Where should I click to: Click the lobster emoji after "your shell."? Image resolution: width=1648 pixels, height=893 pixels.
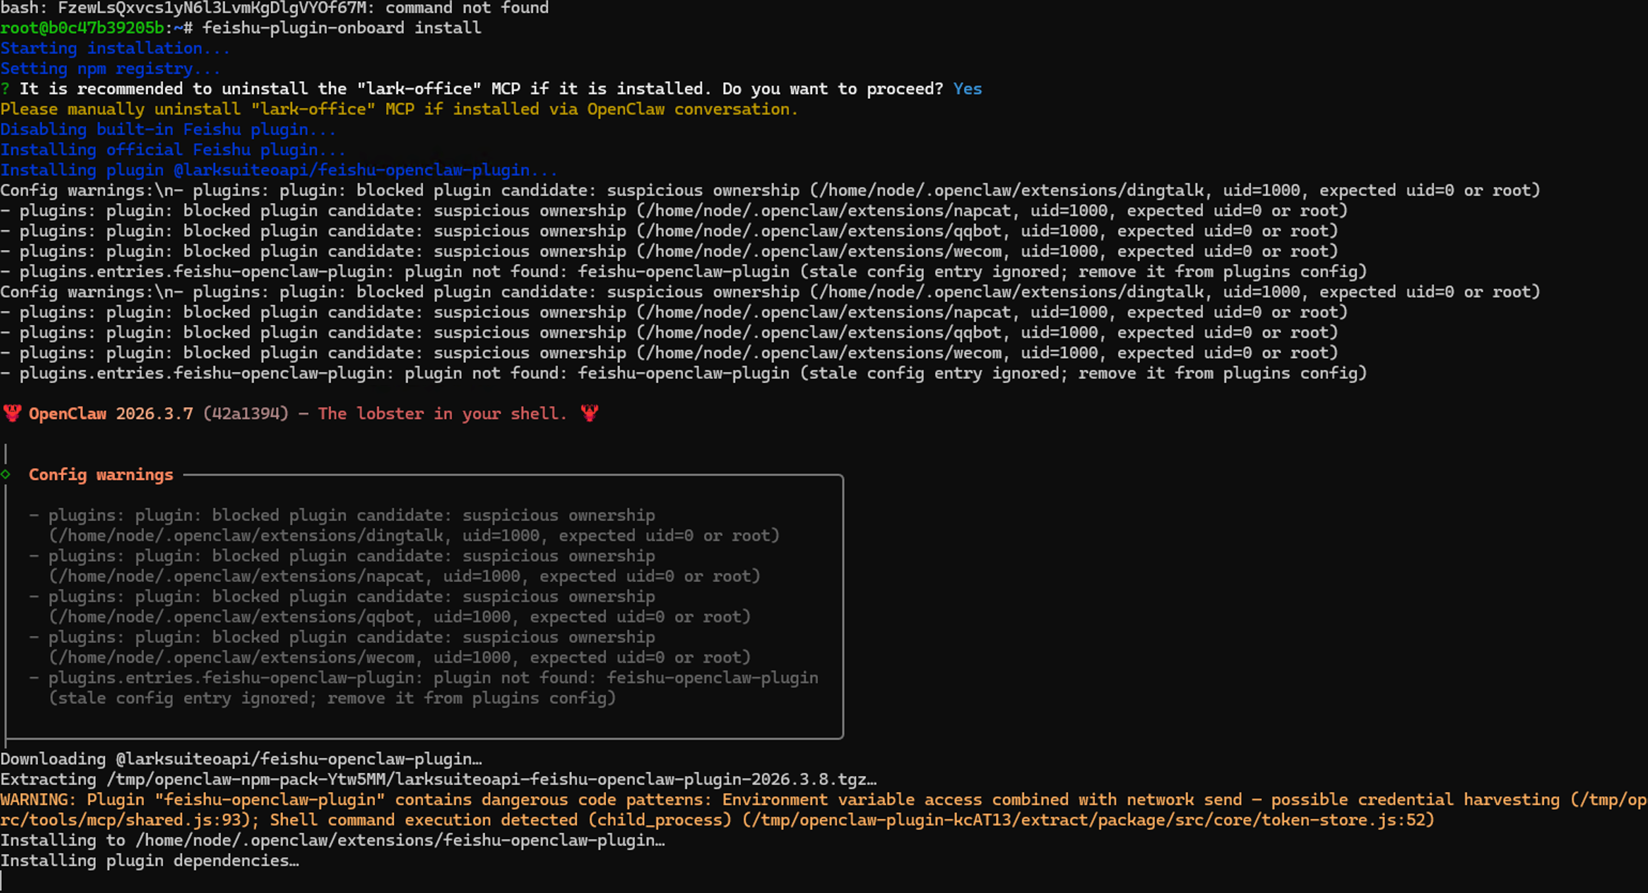(589, 413)
